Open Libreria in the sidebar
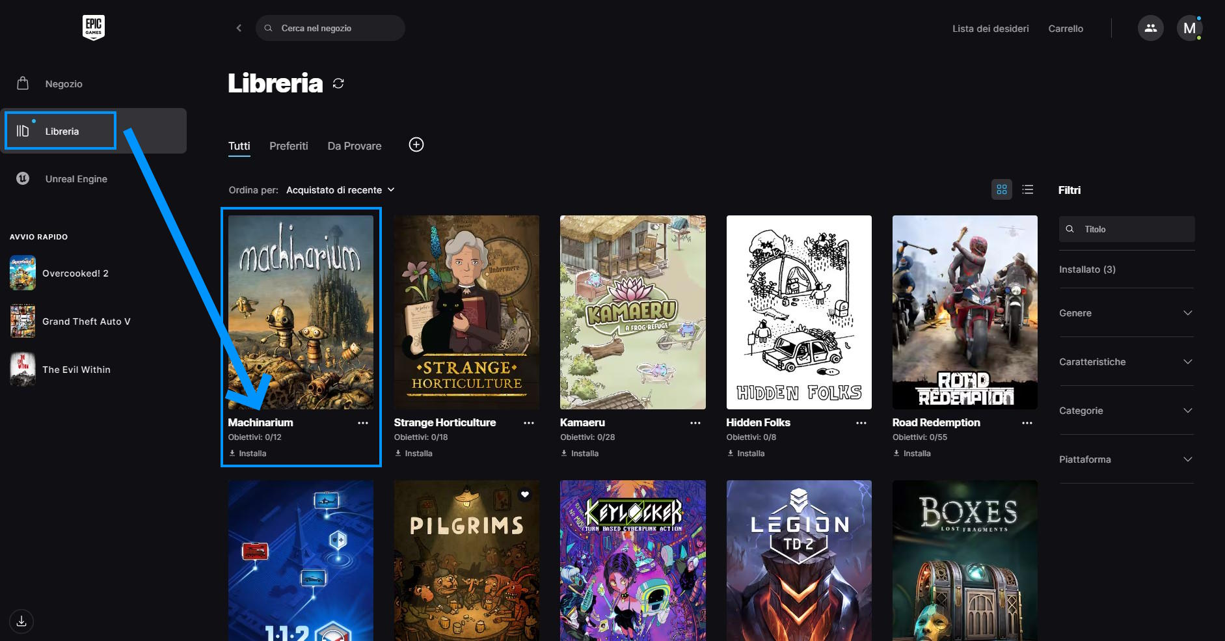This screenshot has height=641, width=1225. (x=94, y=131)
